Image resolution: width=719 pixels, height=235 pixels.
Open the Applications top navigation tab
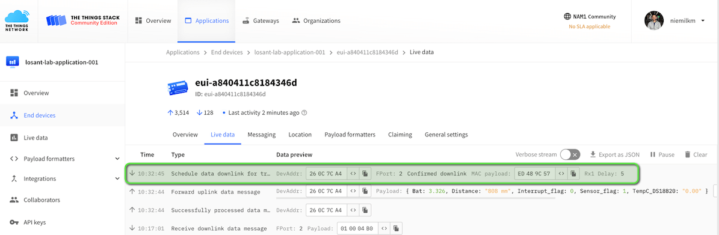pyautogui.click(x=206, y=20)
